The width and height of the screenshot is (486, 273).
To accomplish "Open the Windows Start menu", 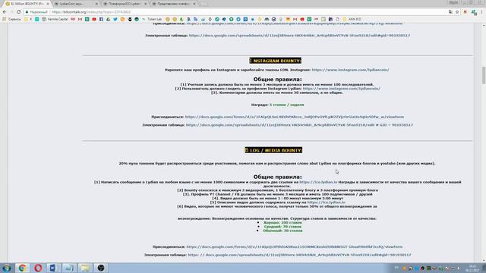I will pos(7,268).
